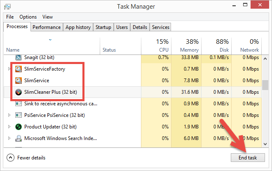Click the 33.8 MB memory value

(190, 57)
